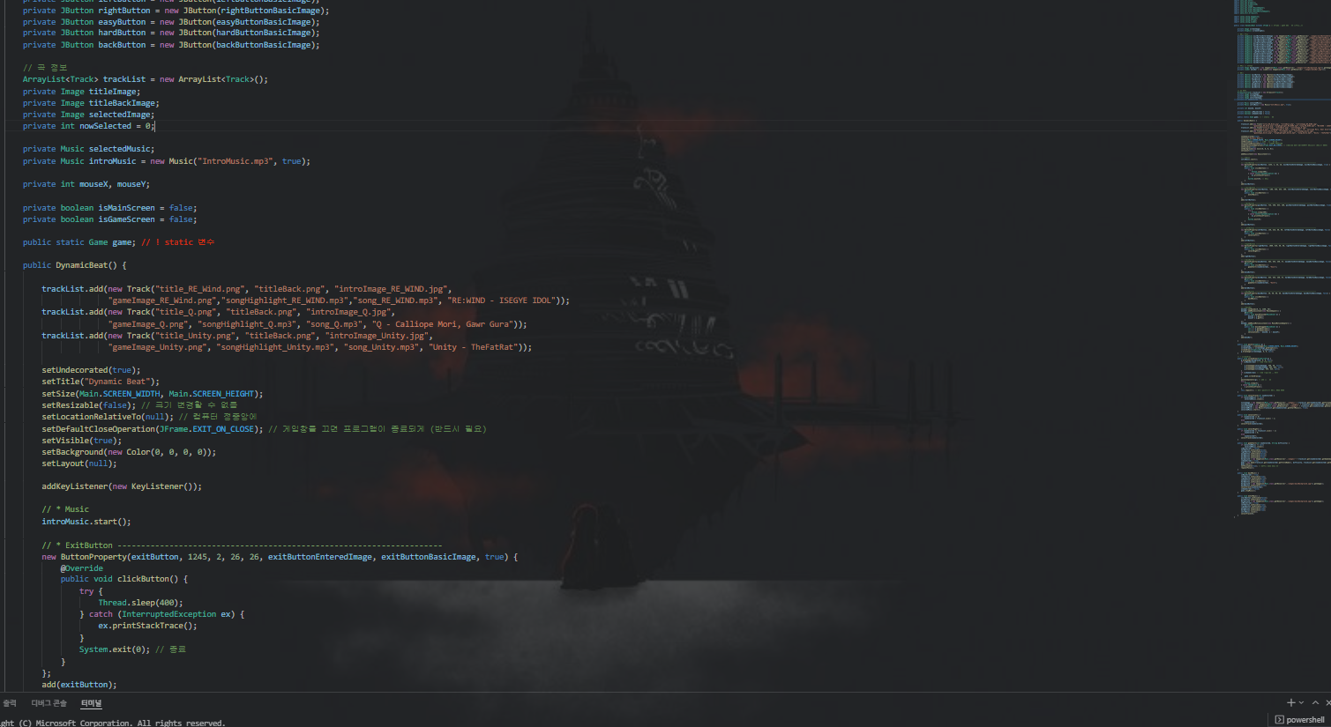Switch to the 출력 panel tab
This screenshot has width=1331, height=727.
pyautogui.click(x=10, y=703)
